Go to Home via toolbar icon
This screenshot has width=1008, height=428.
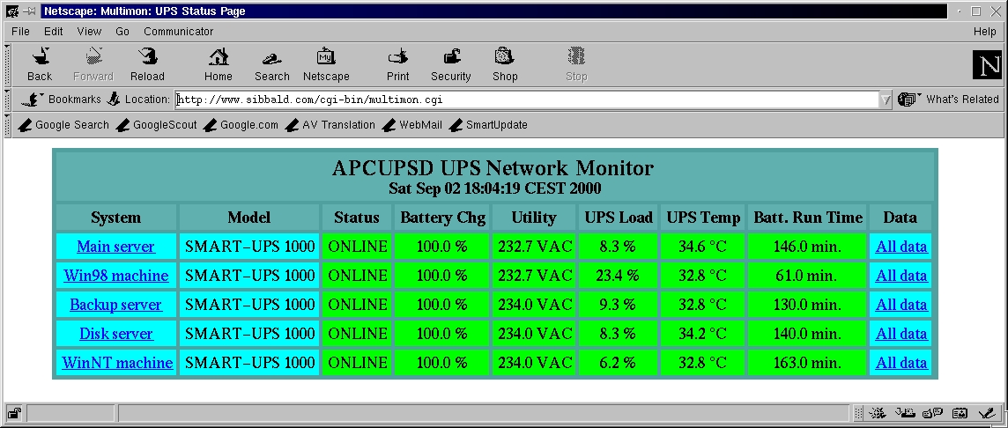pyautogui.click(x=219, y=58)
